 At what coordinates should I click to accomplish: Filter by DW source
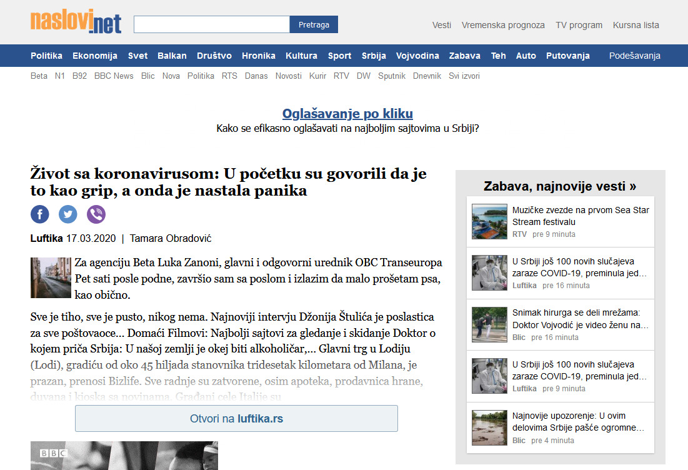(x=364, y=76)
